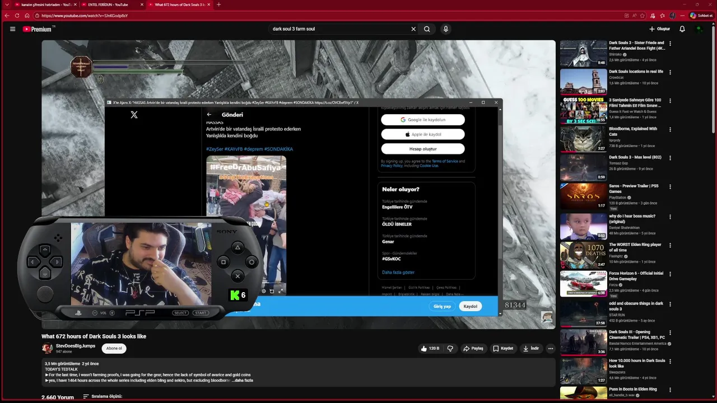This screenshot has width=717, height=403.
Task: Open options for 'odd and obscure things' video
Action: [x=670, y=304]
